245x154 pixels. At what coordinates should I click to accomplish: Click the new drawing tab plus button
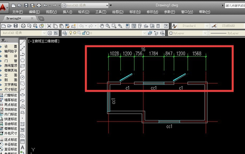click(41, 19)
